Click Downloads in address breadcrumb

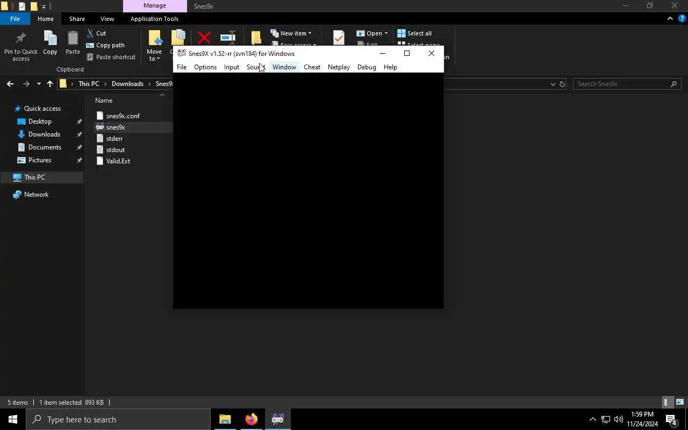(127, 84)
